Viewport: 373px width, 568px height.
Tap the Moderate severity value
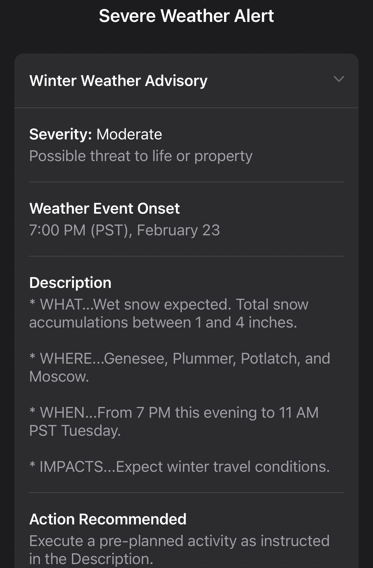coord(129,134)
